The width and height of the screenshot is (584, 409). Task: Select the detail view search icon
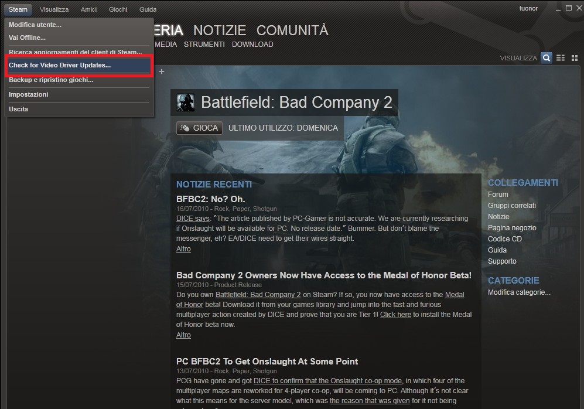[x=546, y=58]
